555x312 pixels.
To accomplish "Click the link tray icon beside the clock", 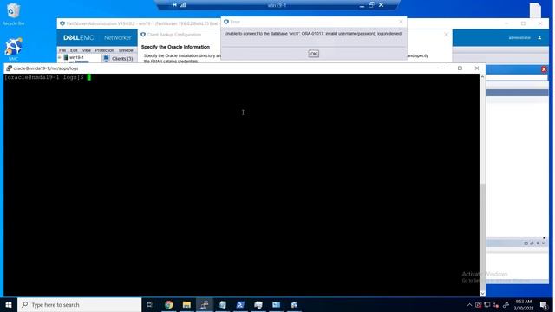I will point(506,305).
